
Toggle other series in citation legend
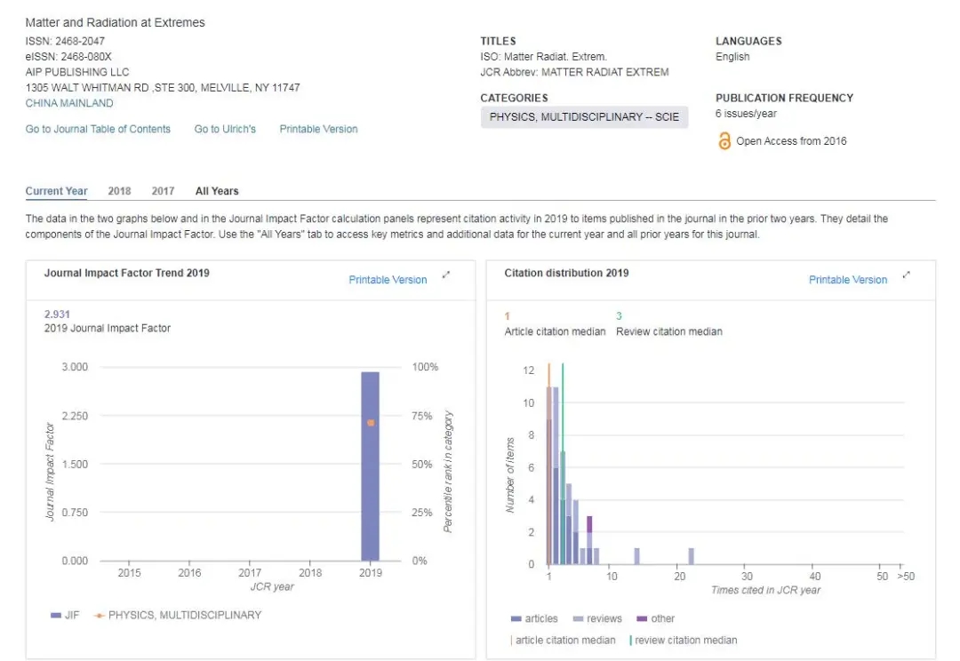coord(656,618)
